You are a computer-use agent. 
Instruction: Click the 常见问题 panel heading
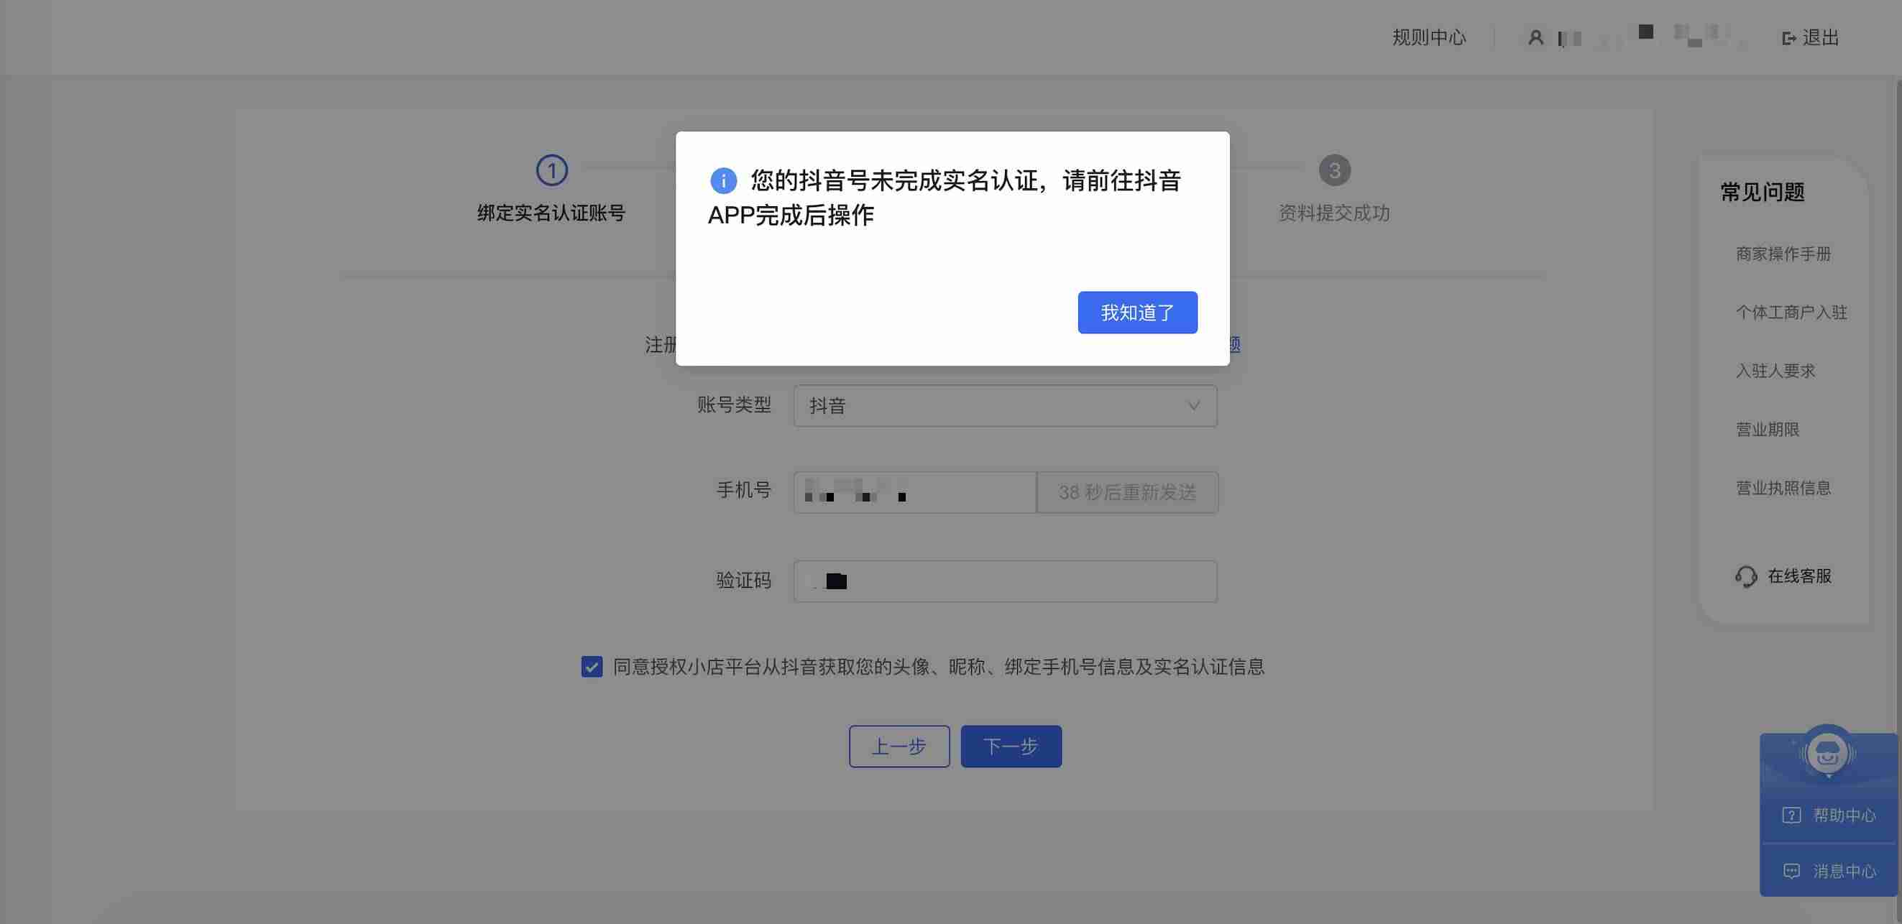click(1763, 192)
